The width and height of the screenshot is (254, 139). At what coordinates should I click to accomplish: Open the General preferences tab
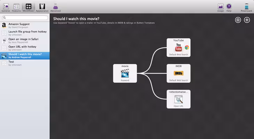coord(6,8)
